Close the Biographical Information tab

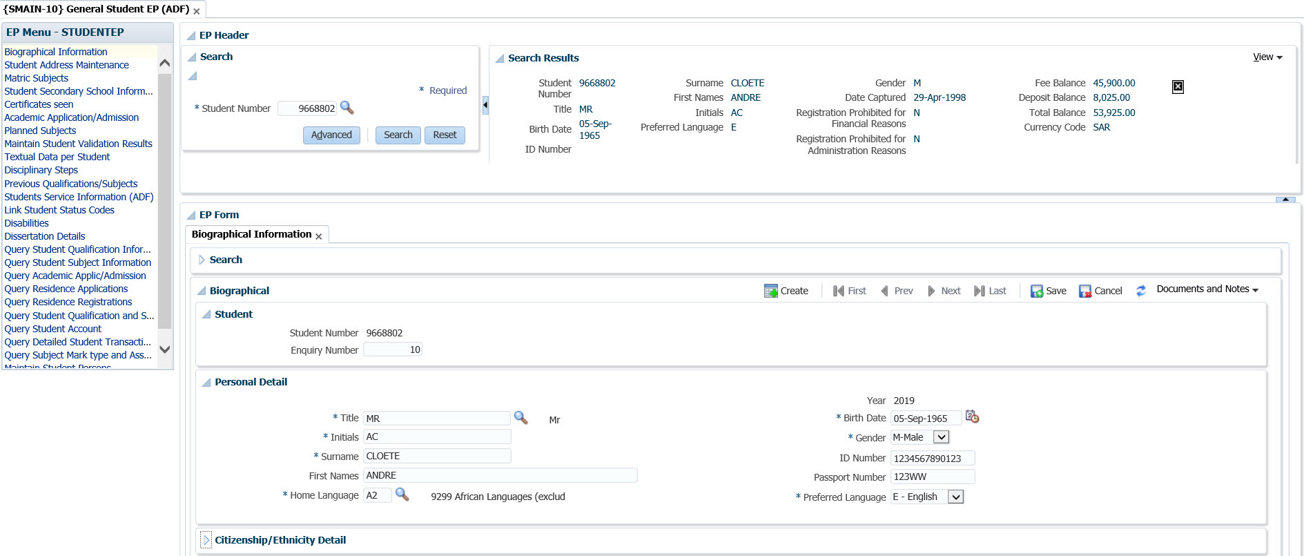click(319, 236)
